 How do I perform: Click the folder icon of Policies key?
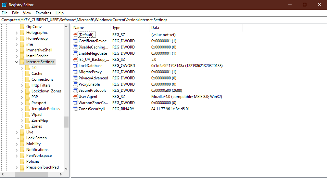pyautogui.click(x=22, y=161)
